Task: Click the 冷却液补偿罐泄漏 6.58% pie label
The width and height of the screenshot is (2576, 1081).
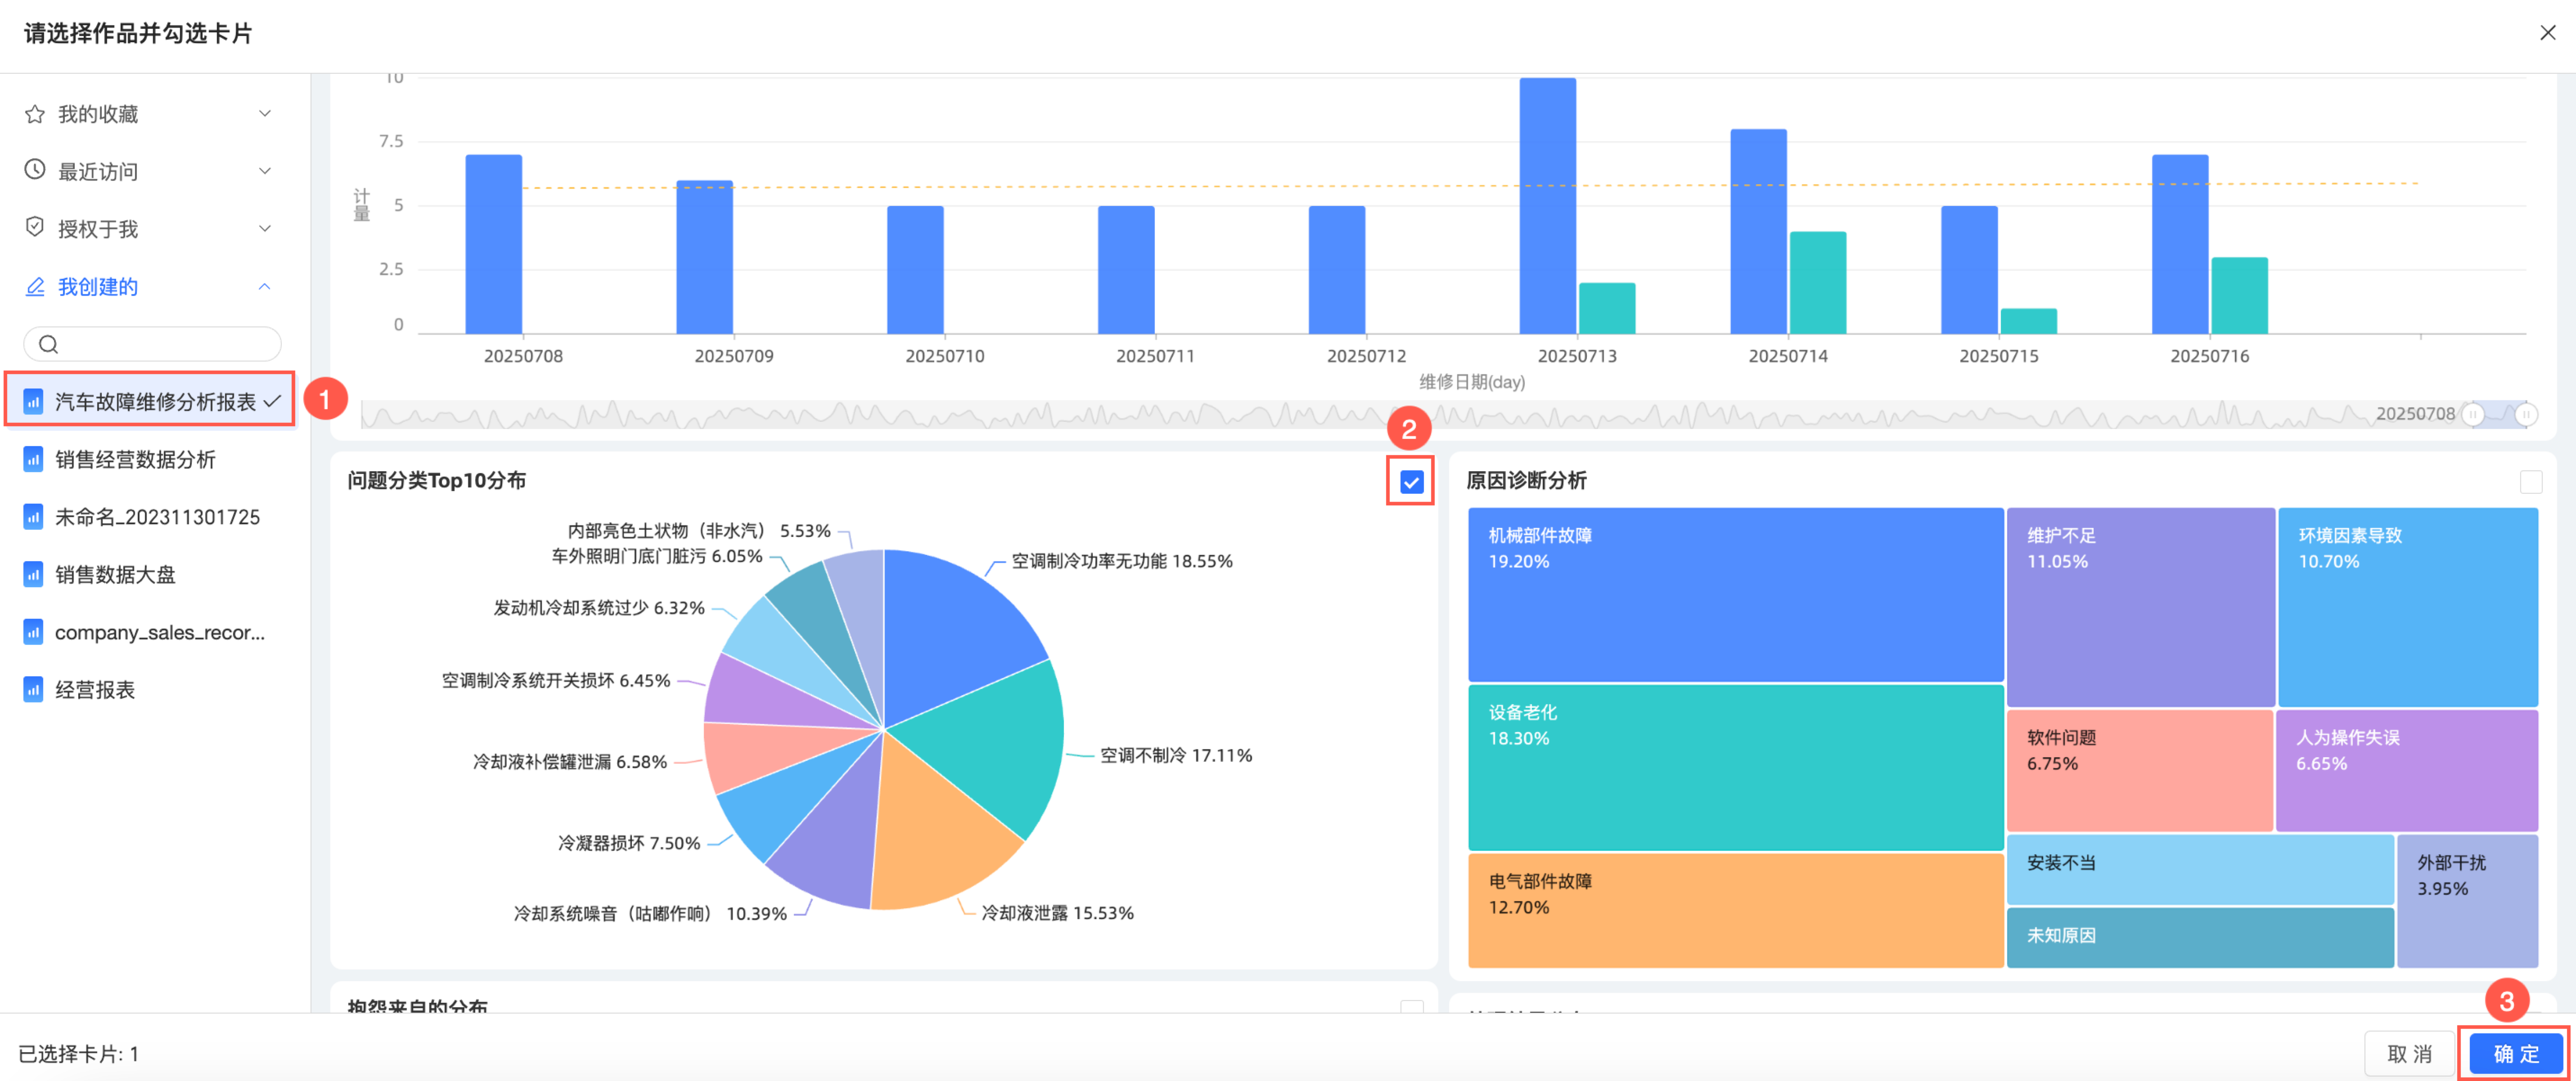Action: [x=570, y=761]
